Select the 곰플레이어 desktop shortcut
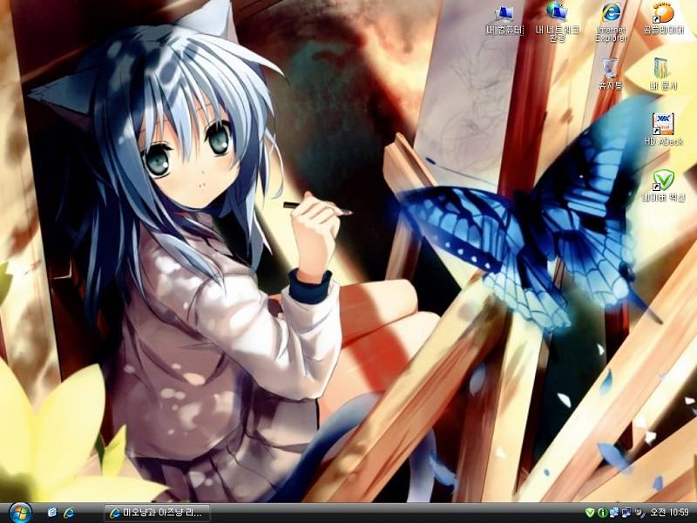Screen dimensions: 697x523 (663, 15)
